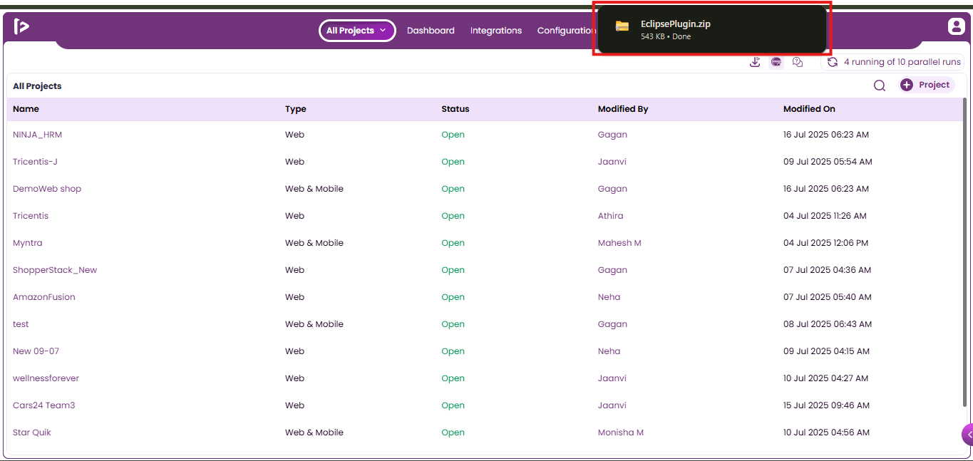Open the Myntra project
Image resolution: width=973 pixels, height=461 pixels.
pos(28,243)
